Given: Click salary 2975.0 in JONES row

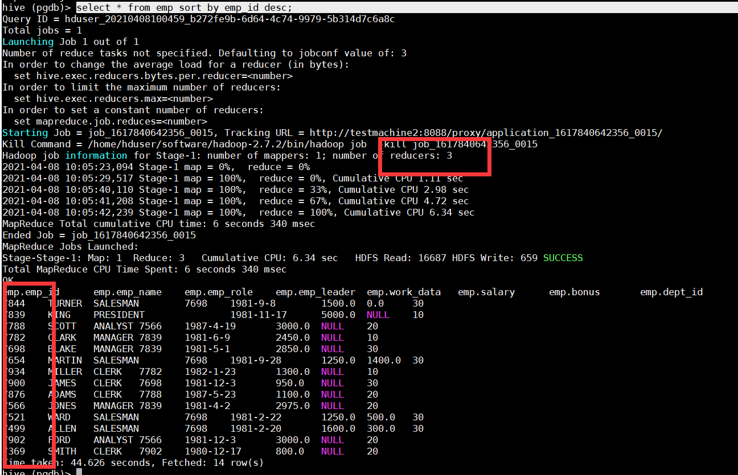Looking at the screenshot, I should (293, 406).
